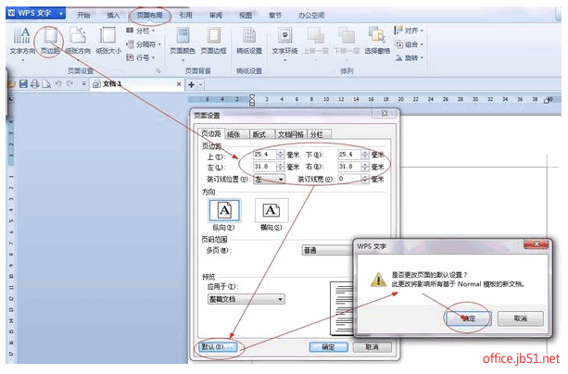The width and height of the screenshot is (568, 374).
Task: Click the 装订线宽 gutter width field
Action: pyautogui.click(x=350, y=179)
